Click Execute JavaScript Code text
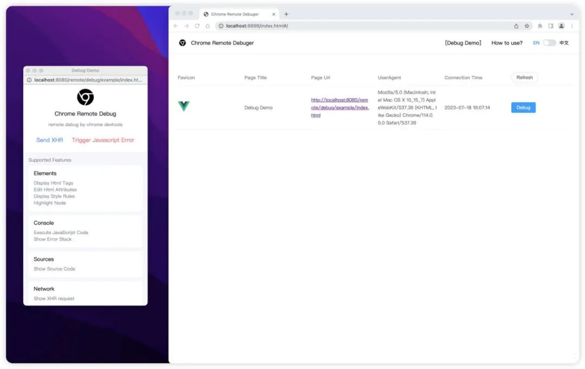The height and width of the screenshot is (369, 585). pos(61,233)
